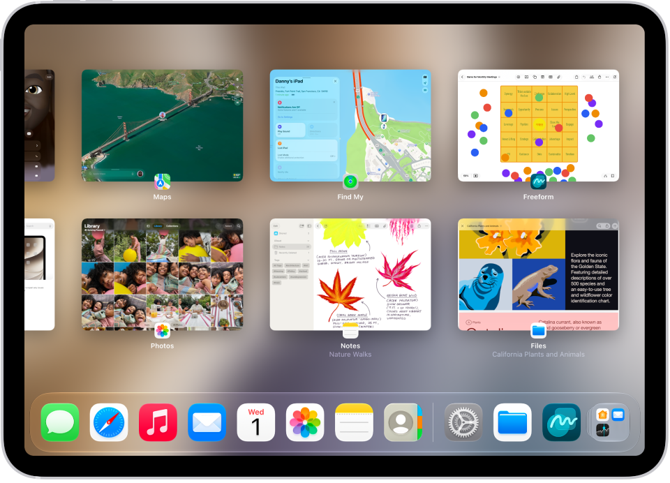Tap the search field in Maps window
The image size is (670, 483).
point(112,174)
